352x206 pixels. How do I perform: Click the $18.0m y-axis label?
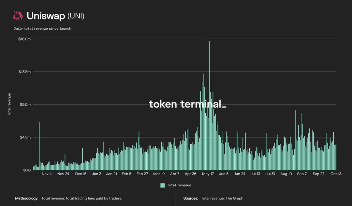coord(24,39)
